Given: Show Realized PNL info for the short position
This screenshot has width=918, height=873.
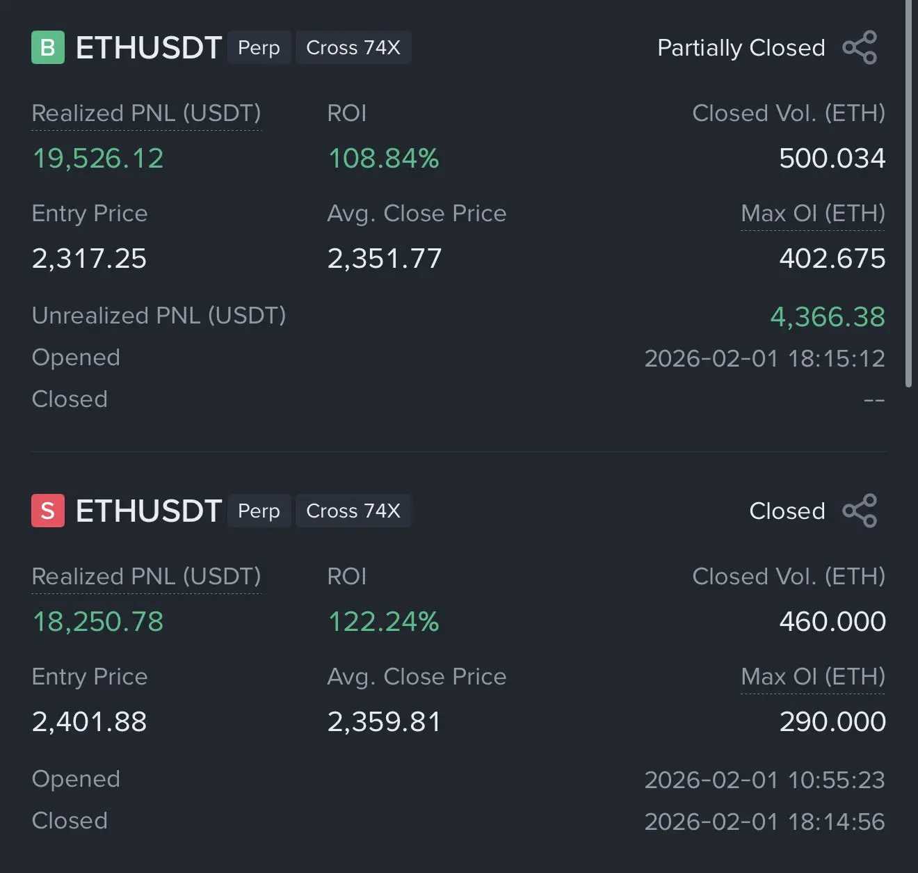Looking at the screenshot, I should point(146,577).
